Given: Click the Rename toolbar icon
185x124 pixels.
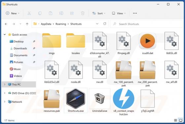Looking at the screenshot, I should coord(61,13).
